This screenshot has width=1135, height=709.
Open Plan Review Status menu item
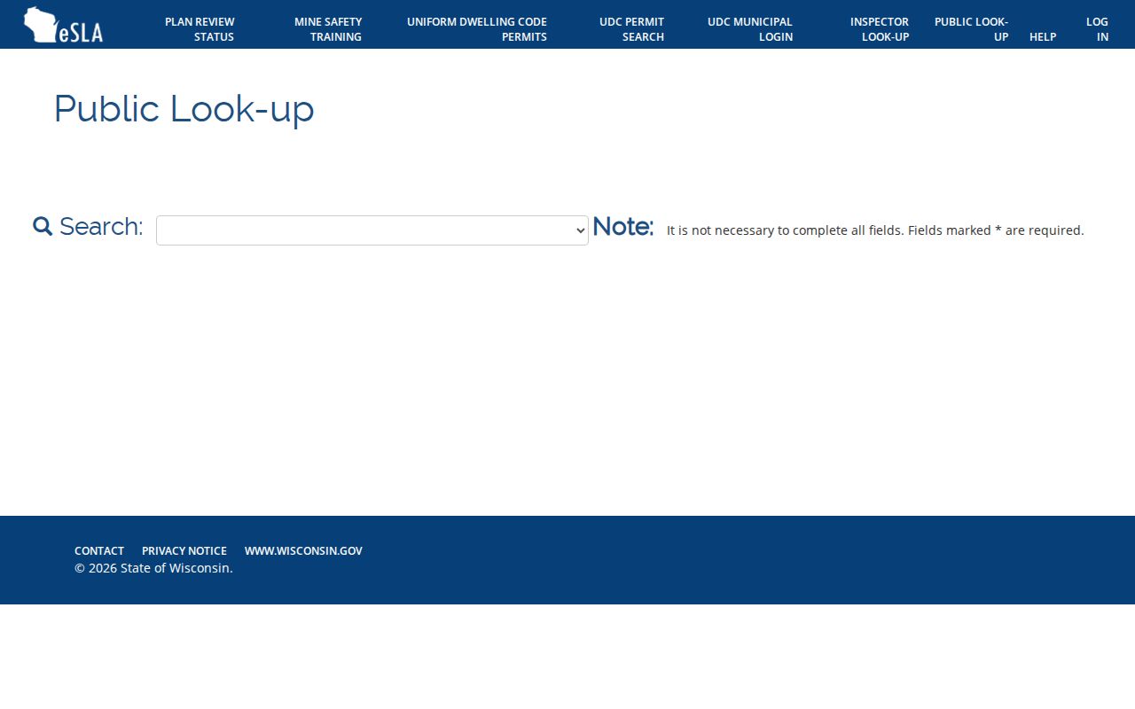200,29
